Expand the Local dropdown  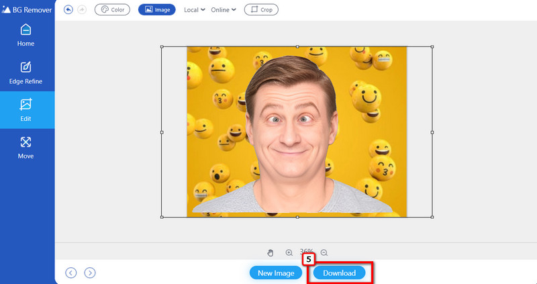pyautogui.click(x=194, y=10)
